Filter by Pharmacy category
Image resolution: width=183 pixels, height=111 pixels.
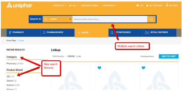point(15,63)
